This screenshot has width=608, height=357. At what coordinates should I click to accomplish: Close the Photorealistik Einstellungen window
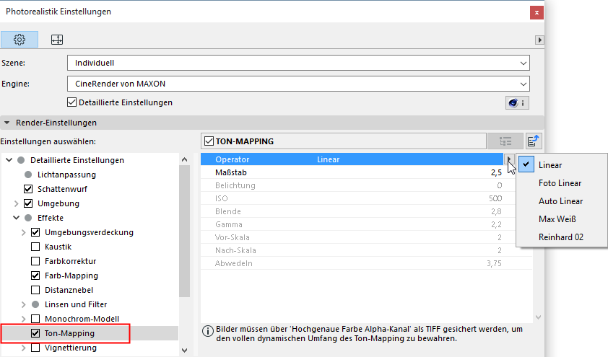(x=537, y=12)
